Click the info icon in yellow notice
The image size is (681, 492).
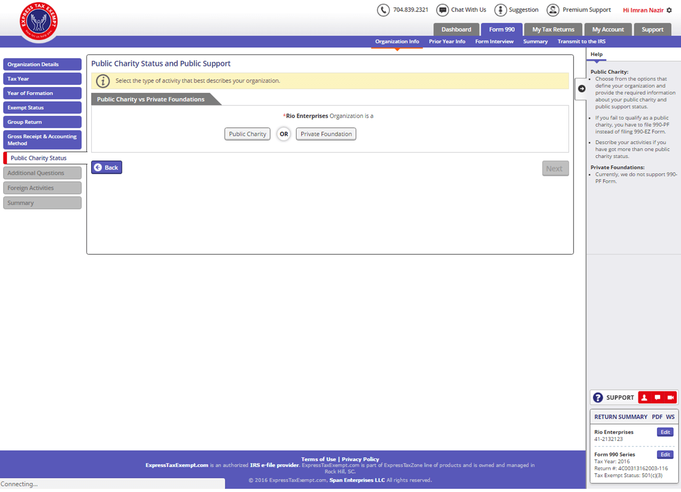(x=103, y=81)
